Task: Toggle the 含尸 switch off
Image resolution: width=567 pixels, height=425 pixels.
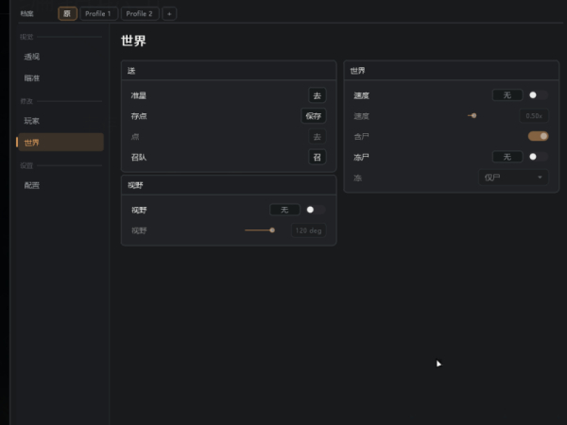Action: 538,136
